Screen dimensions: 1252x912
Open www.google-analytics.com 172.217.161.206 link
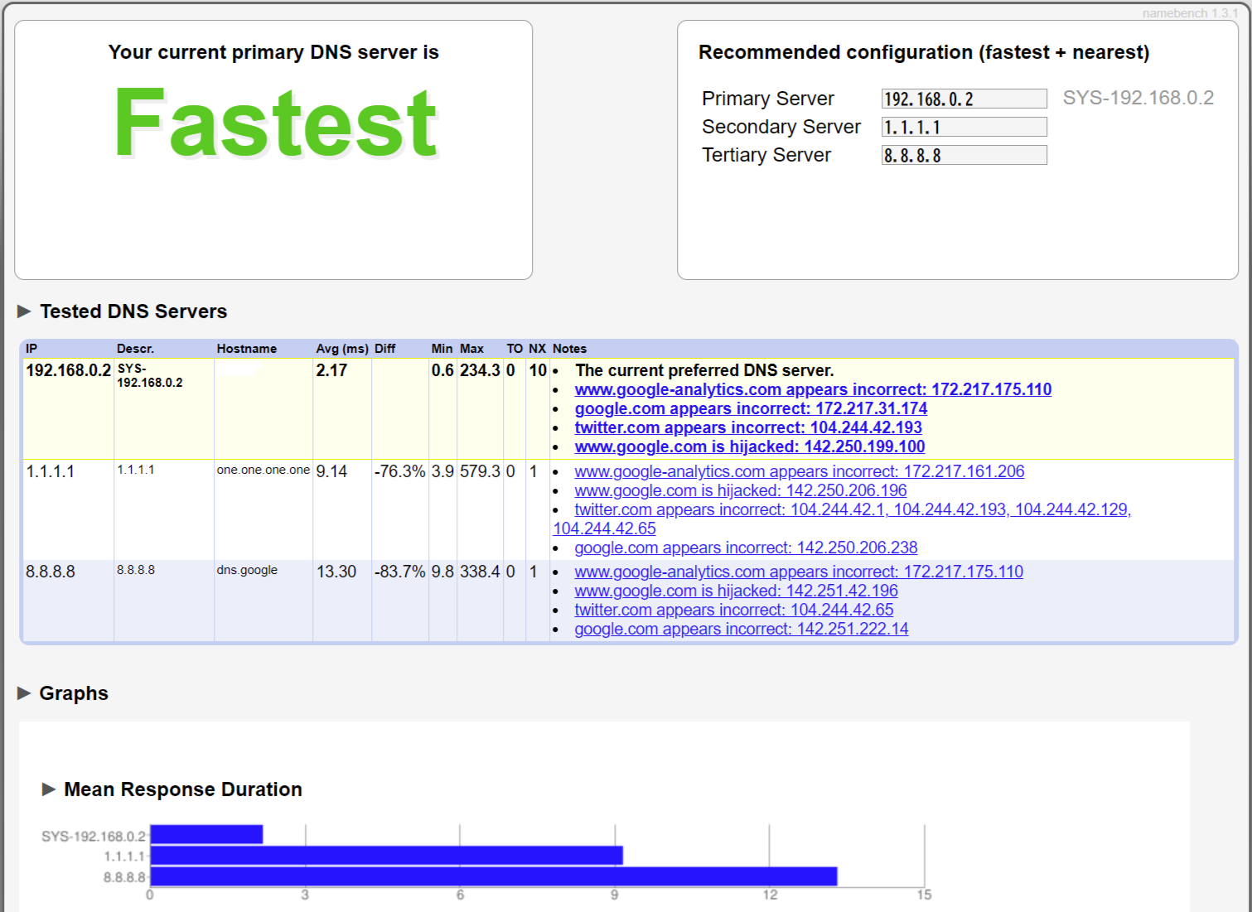tap(799, 471)
